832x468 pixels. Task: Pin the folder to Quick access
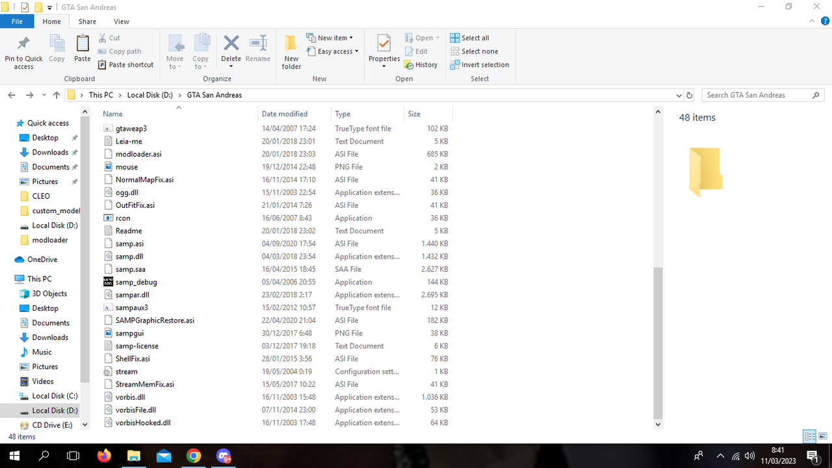pyautogui.click(x=23, y=52)
